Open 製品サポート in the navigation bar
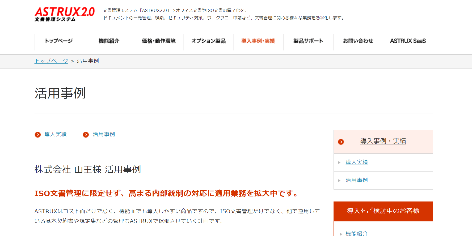The height and width of the screenshot is (236, 472). 308,41
